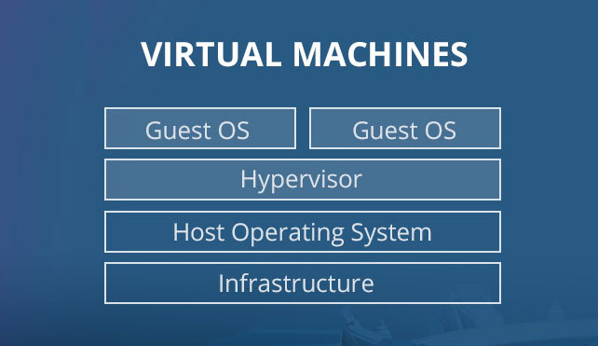Click the left Guest OS box
The image size is (598, 346).
point(200,129)
